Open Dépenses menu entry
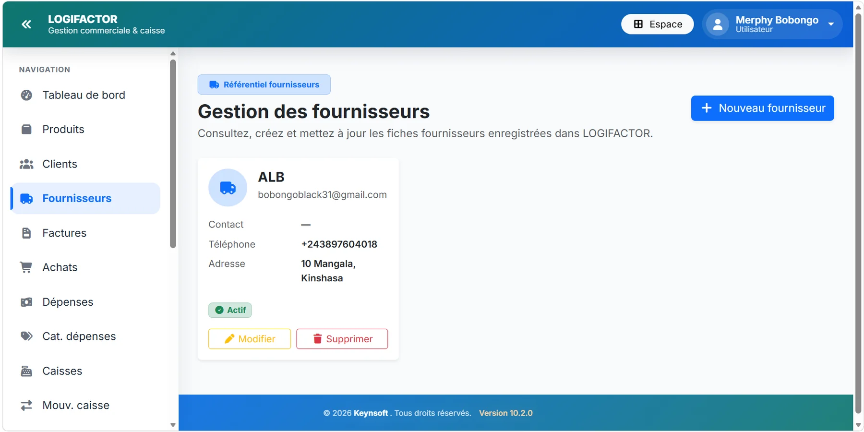 click(85, 302)
